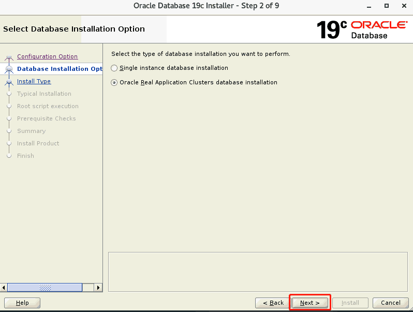This screenshot has width=413, height=312.
Task: Click the sidebar scrollbar left arrow
Action: [4, 288]
